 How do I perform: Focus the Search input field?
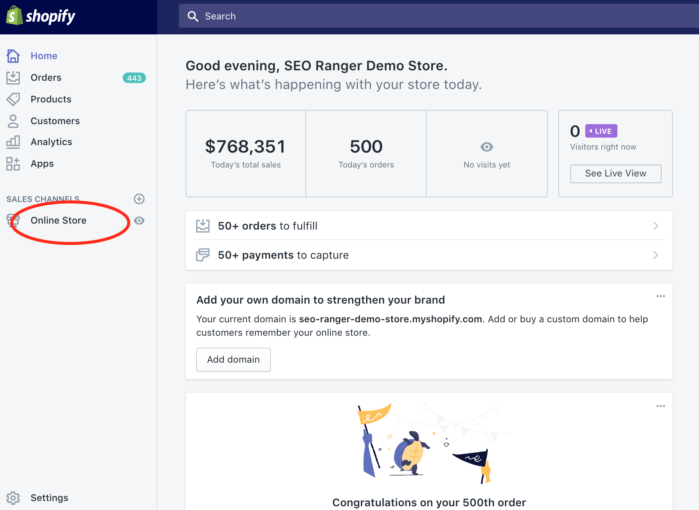click(439, 16)
